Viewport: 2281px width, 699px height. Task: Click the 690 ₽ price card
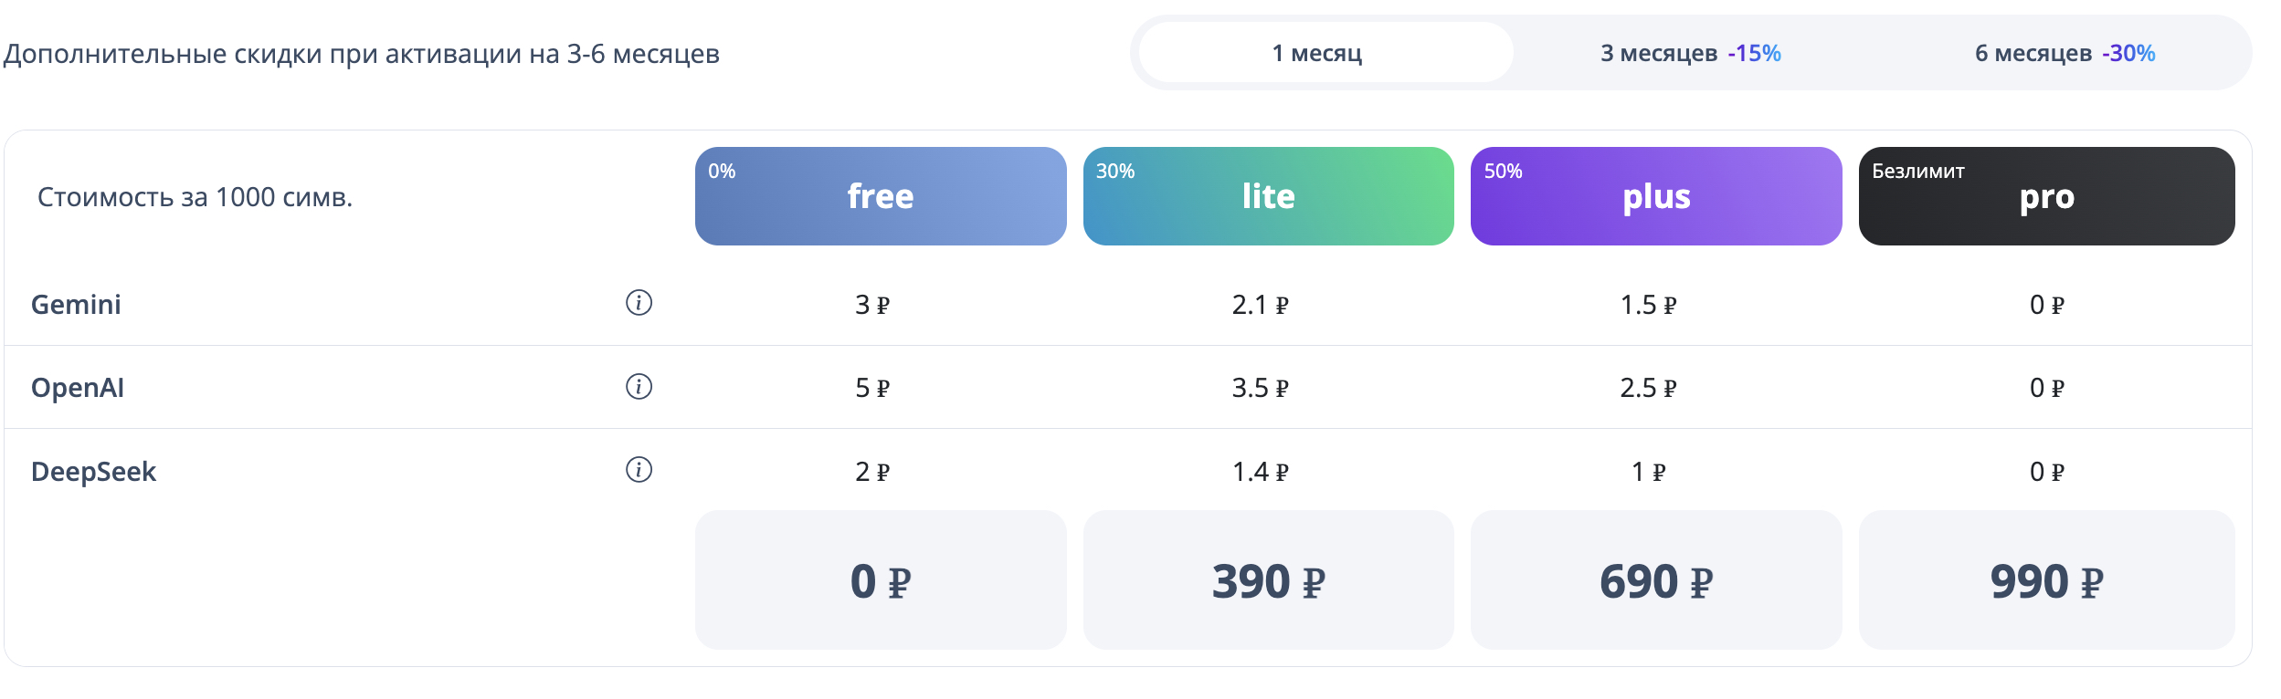click(x=1655, y=580)
